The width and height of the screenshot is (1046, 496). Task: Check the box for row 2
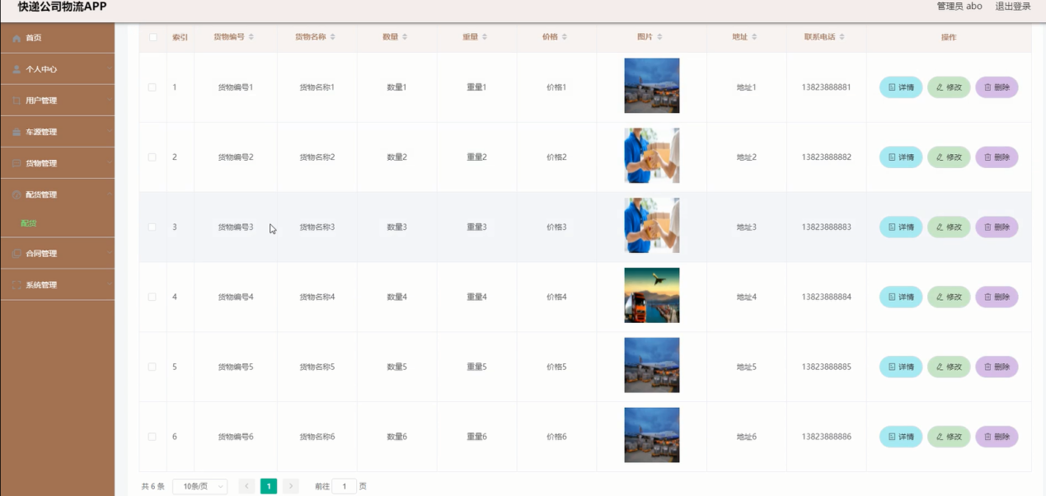tap(152, 157)
